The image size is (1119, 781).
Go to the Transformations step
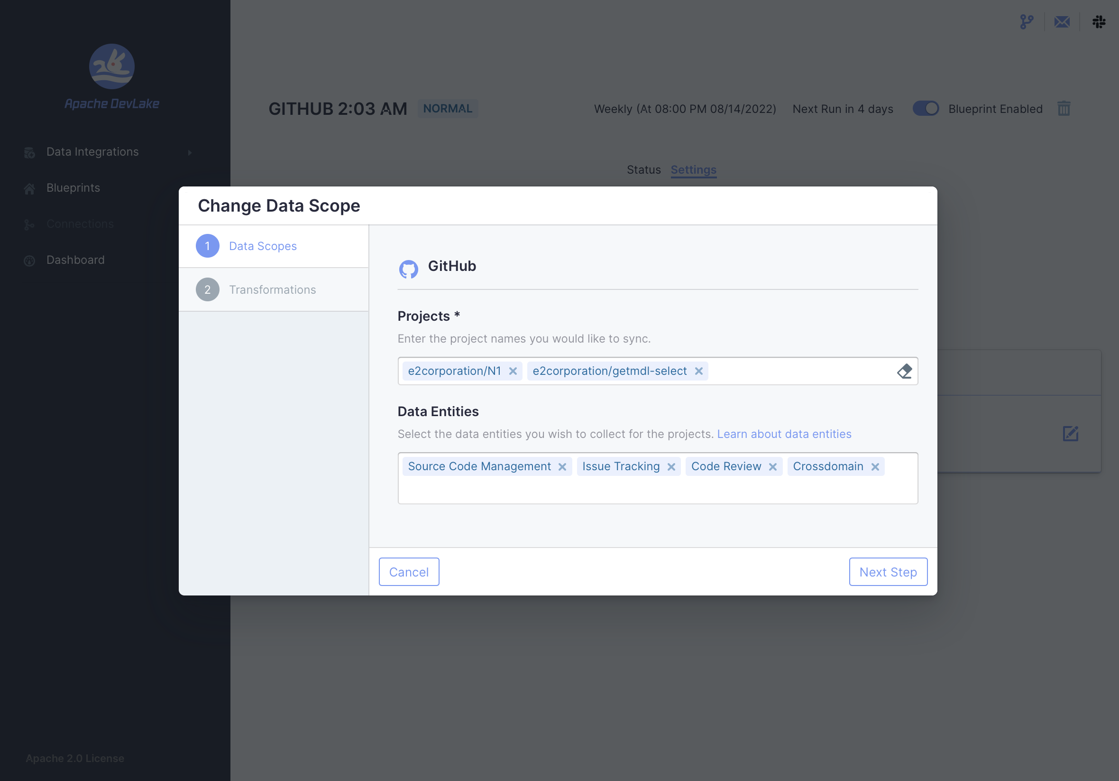click(273, 290)
